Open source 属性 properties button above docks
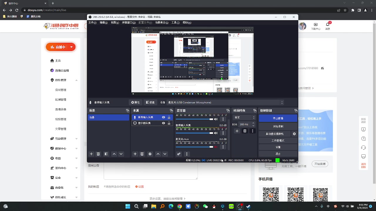 pyautogui.click(x=135, y=103)
